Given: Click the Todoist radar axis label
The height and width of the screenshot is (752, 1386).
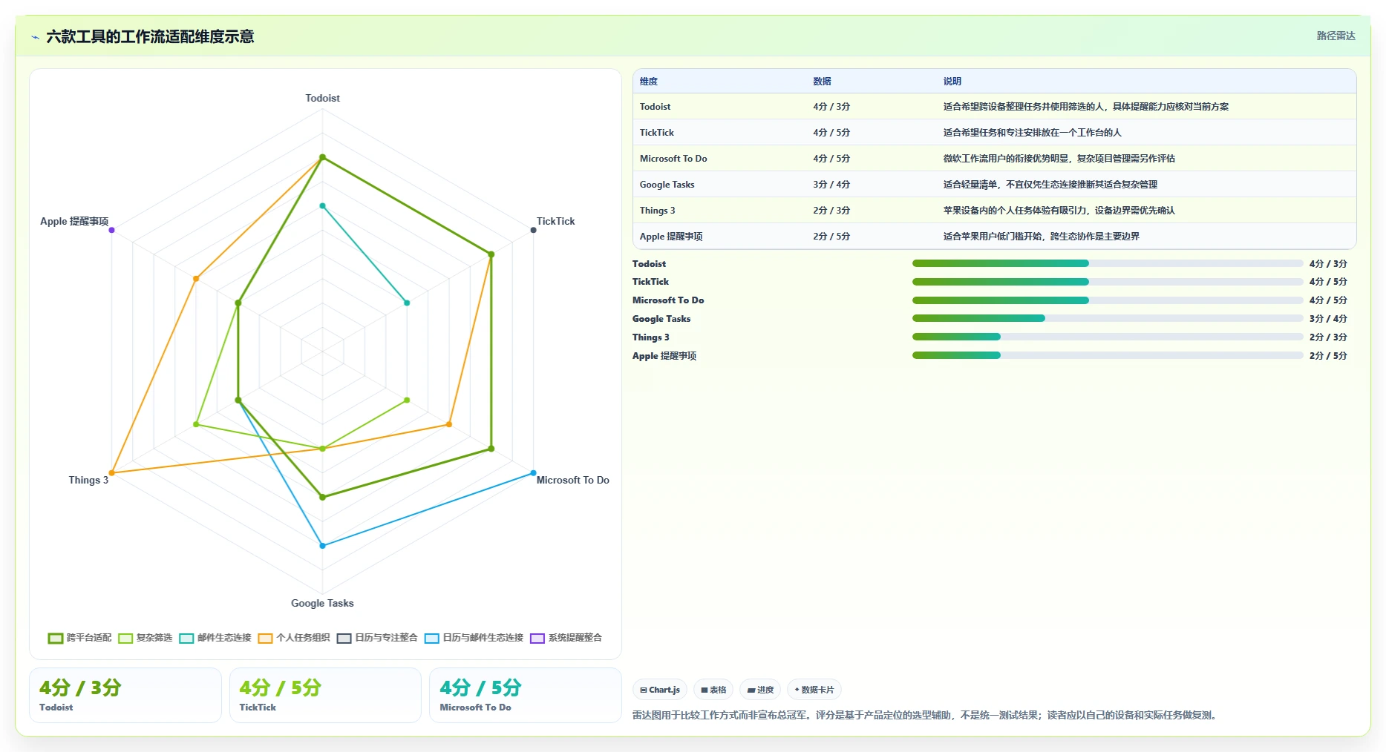Looking at the screenshot, I should click(x=322, y=98).
